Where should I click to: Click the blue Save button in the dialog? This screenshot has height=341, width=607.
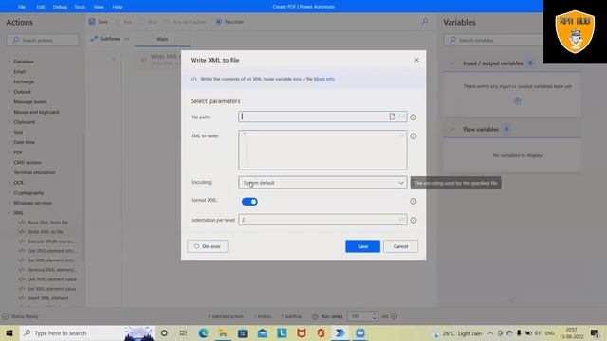point(362,246)
